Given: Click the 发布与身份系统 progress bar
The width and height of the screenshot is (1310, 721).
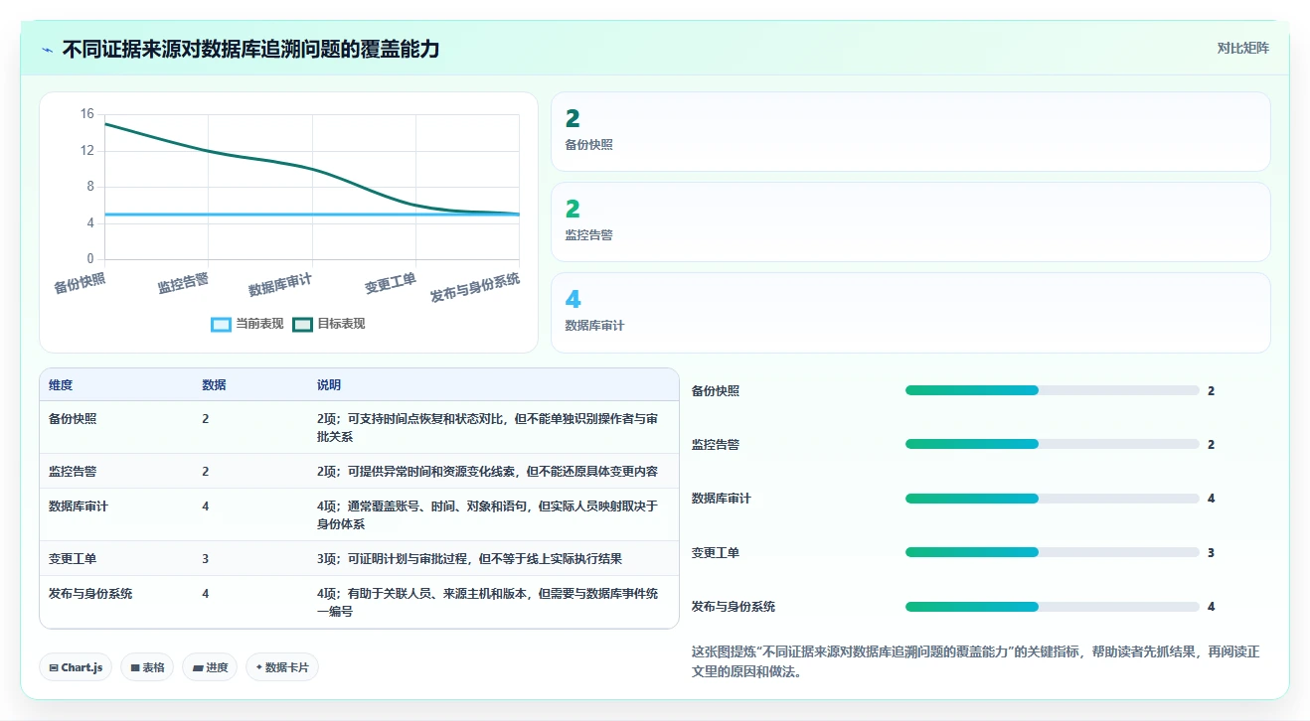Looking at the screenshot, I should click(x=1052, y=606).
